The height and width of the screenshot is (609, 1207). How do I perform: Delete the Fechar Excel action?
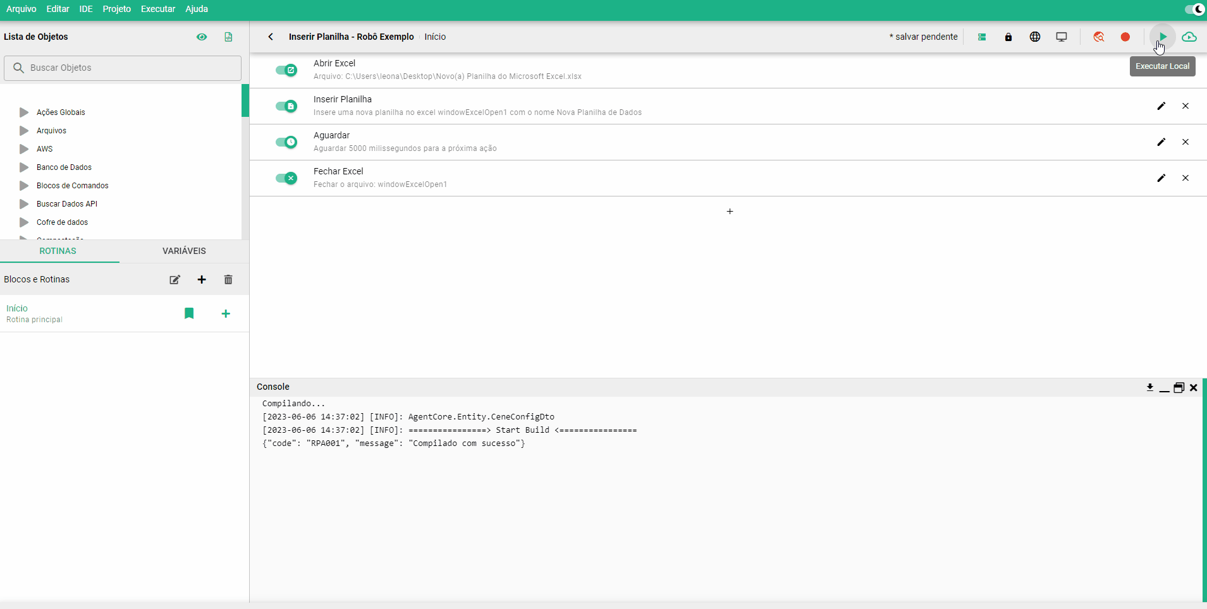(1186, 178)
